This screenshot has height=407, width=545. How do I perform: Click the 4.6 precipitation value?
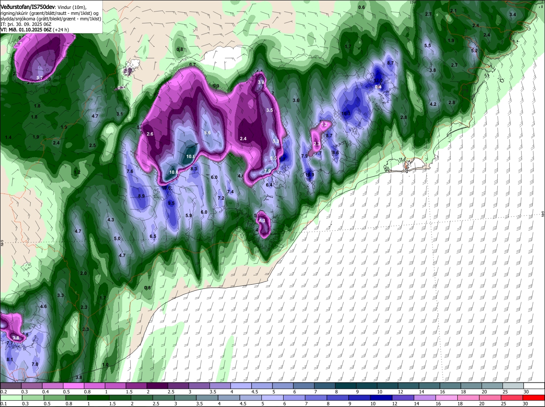43,306
